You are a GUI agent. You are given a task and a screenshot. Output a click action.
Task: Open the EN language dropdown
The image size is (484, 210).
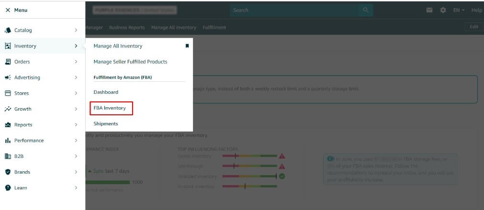coord(459,10)
